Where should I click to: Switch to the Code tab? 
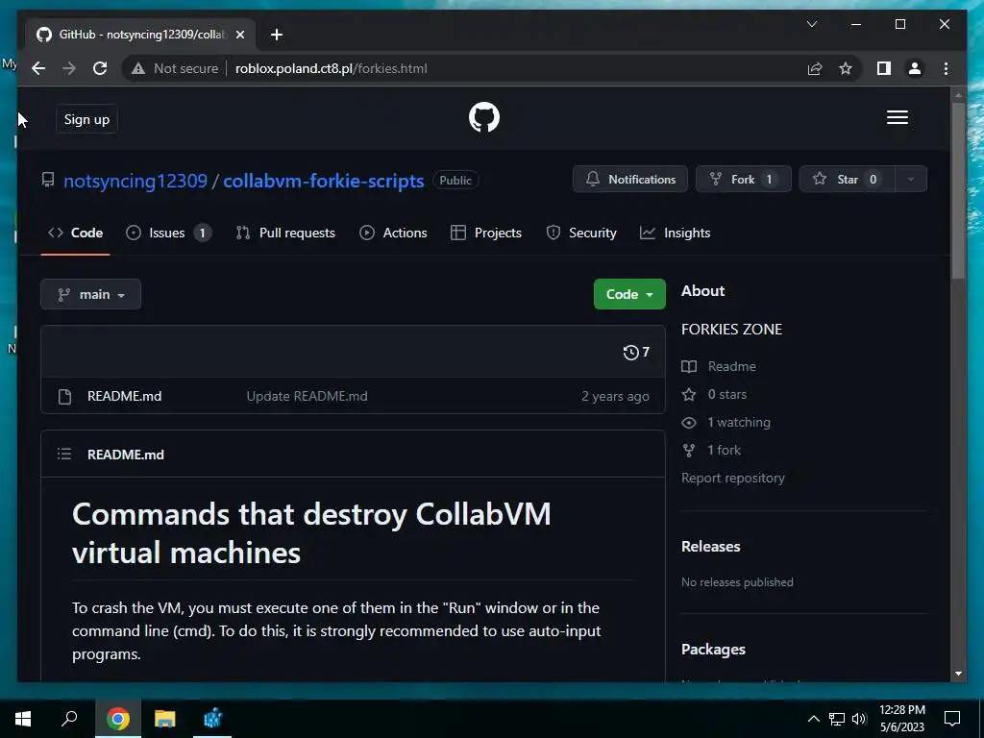75,233
